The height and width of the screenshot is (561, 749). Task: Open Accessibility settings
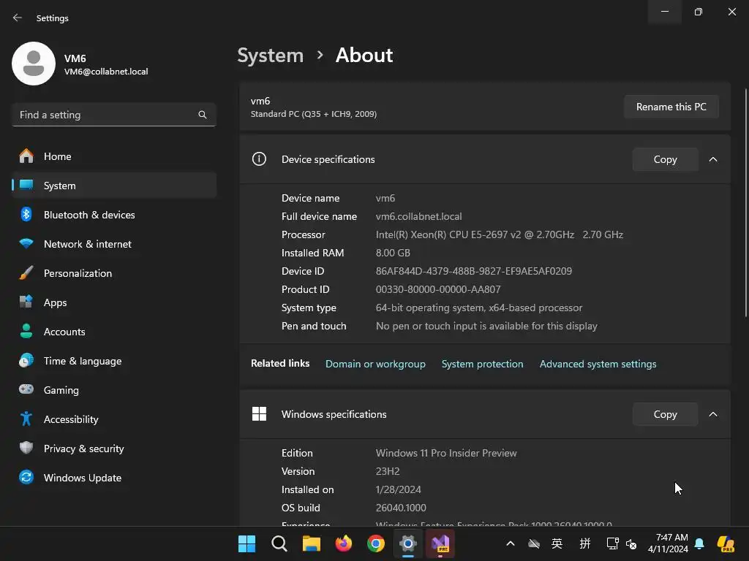coord(113,419)
